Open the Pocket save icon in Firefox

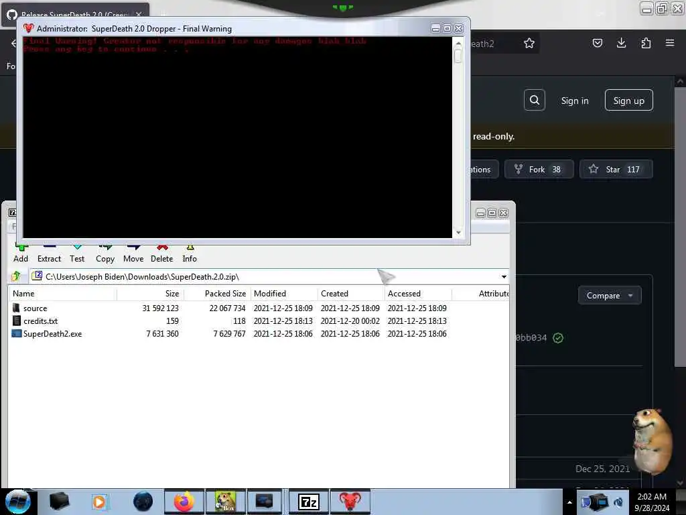597,43
